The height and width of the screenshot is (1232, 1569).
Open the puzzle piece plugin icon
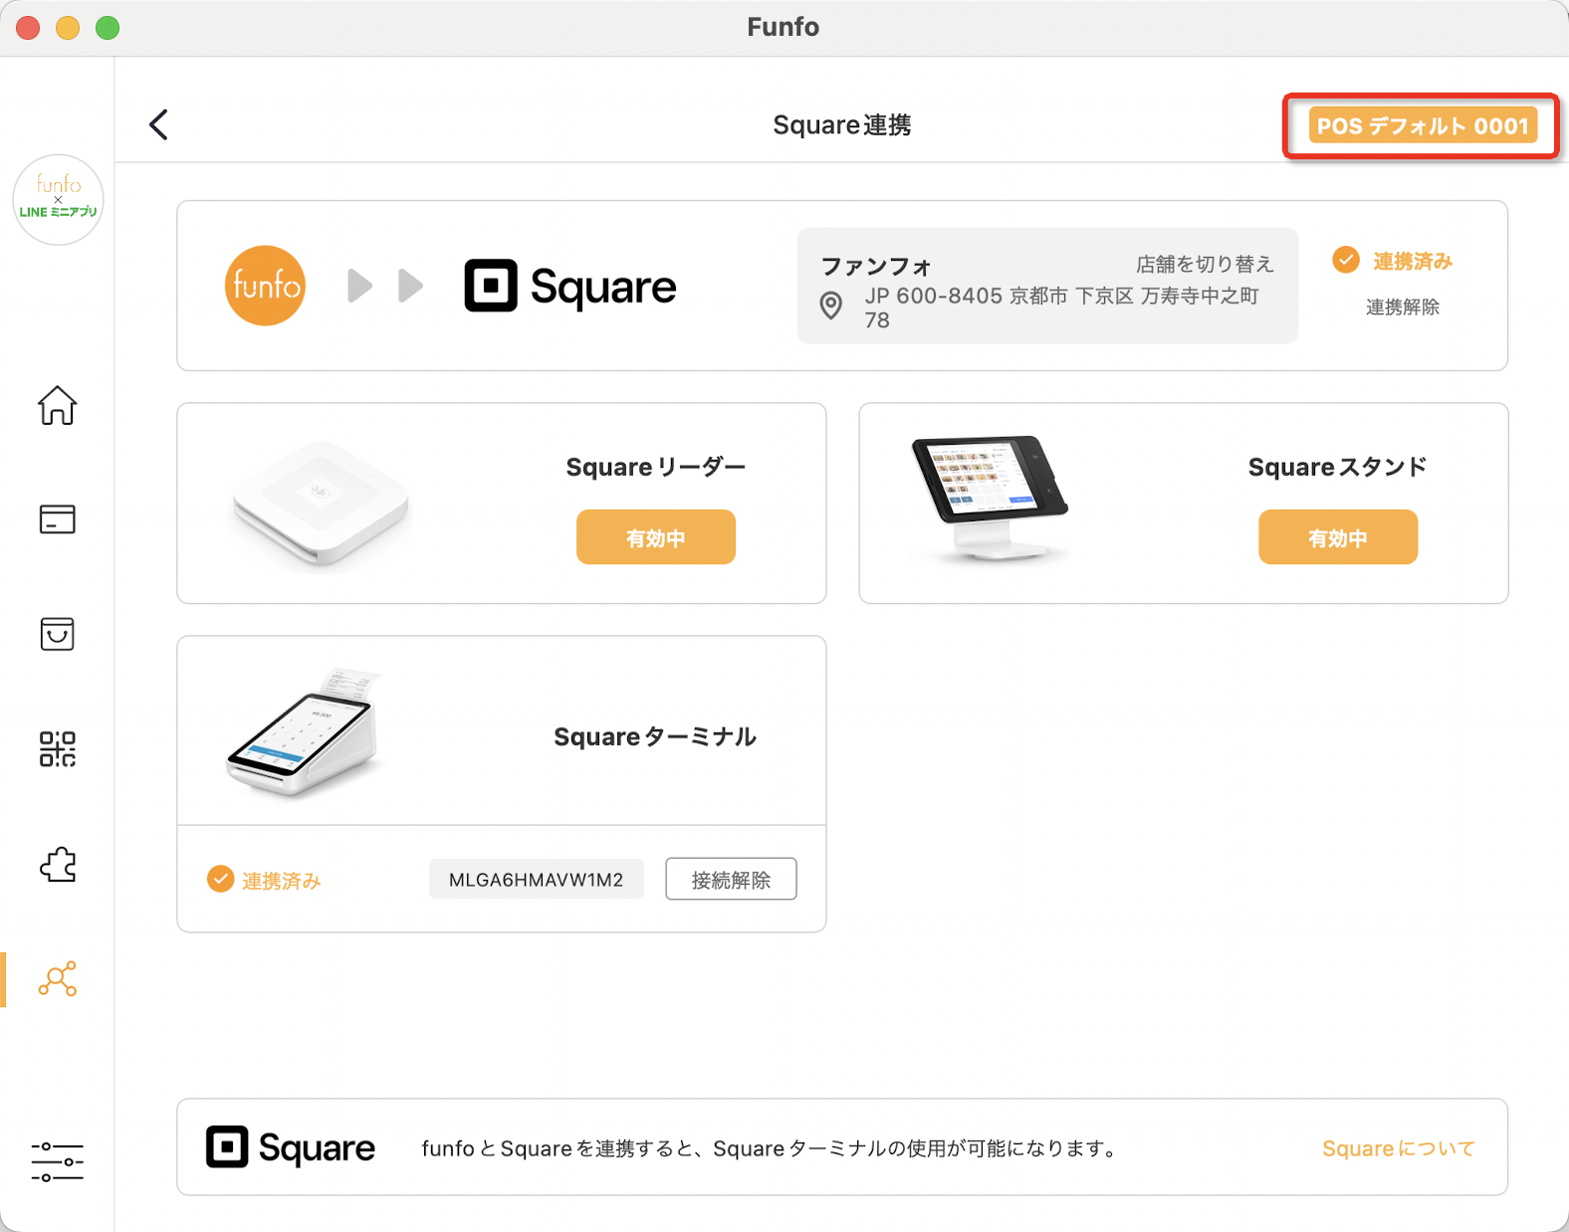(57, 864)
